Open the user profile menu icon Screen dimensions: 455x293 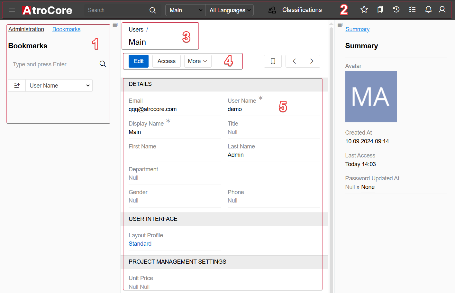click(442, 10)
